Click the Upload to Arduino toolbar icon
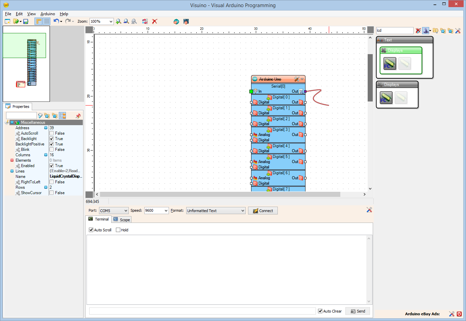The height and width of the screenshot is (321, 466). click(186, 22)
